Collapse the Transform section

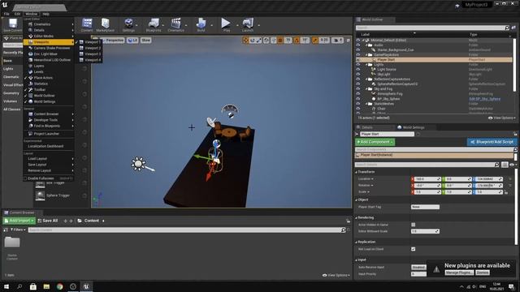coord(357,172)
